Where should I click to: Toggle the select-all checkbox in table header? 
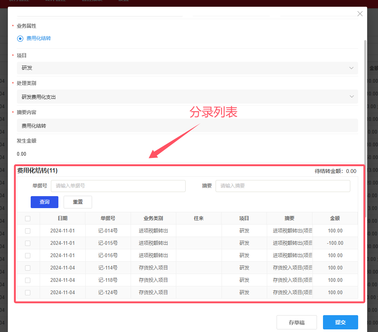tap(28, 219)
